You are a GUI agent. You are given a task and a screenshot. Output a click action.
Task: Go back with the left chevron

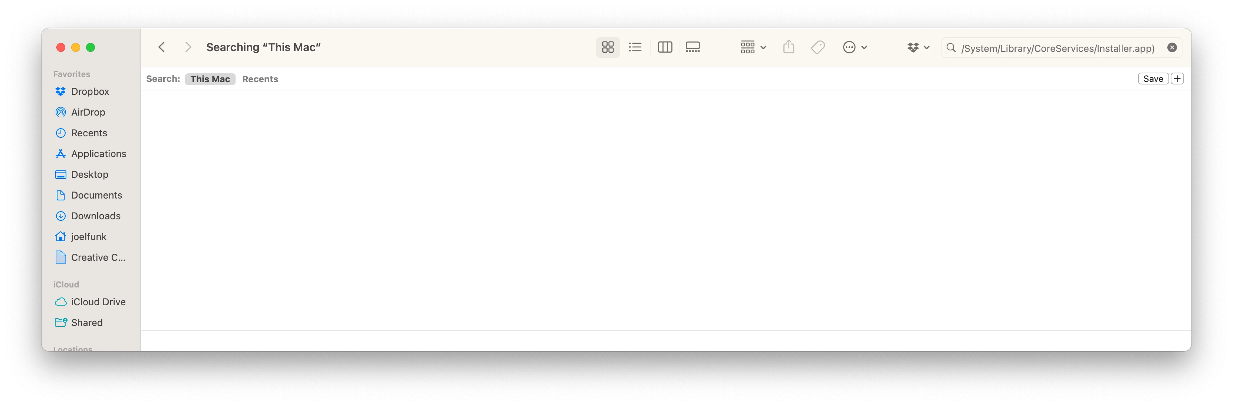pos(162,47)
